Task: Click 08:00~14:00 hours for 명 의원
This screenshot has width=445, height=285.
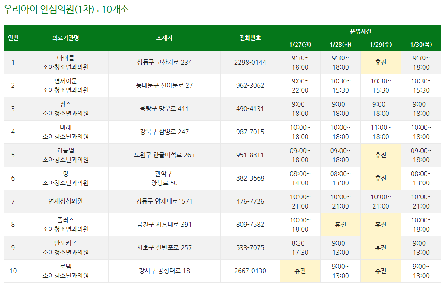Action: point(300,178)
